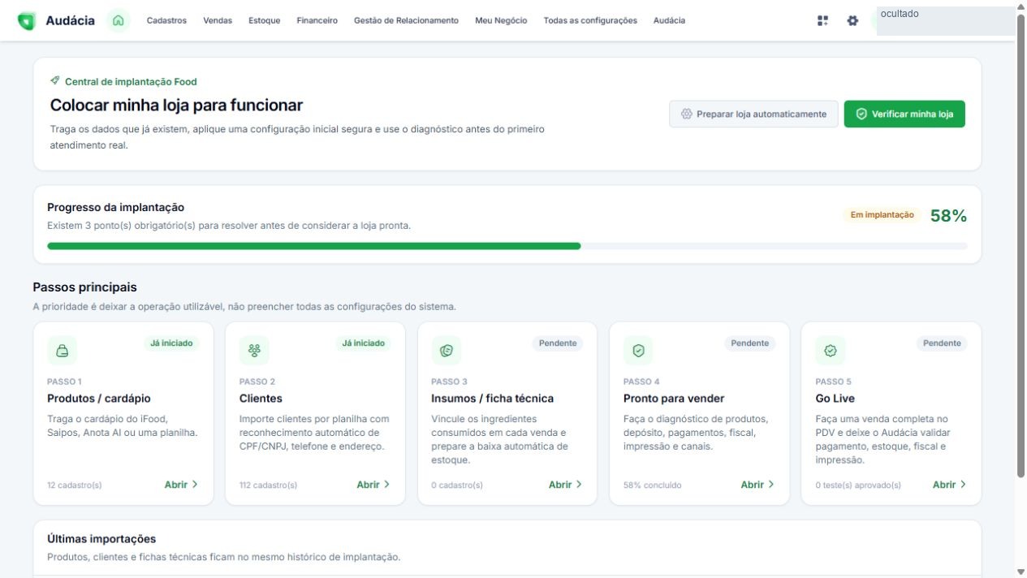Click Preparar loja automaticamente button
The image size is (1027, 578).
pyautogui.click(x=753, y=114)
